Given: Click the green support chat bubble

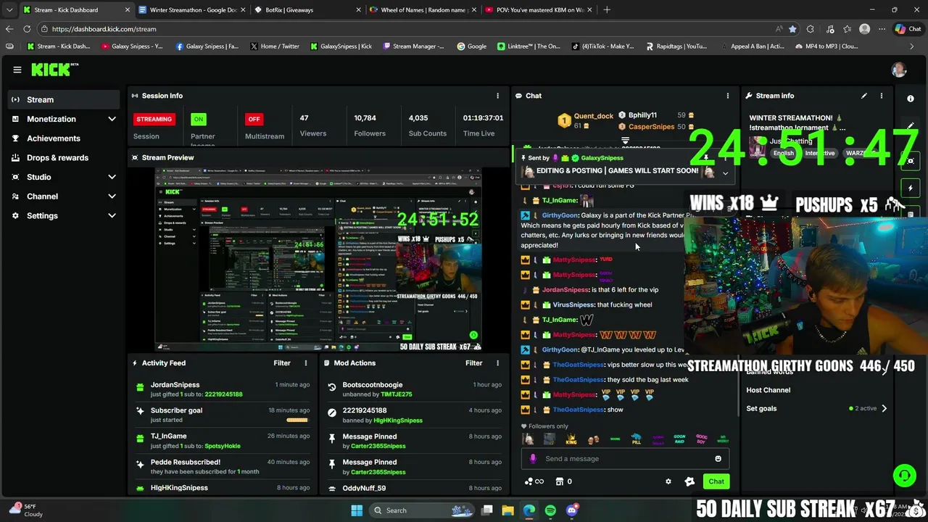Looking at the screenshot, I should click(x=905, y=476).
